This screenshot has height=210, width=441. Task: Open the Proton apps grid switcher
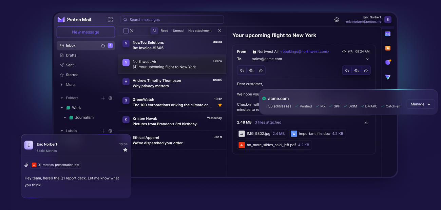110,20
